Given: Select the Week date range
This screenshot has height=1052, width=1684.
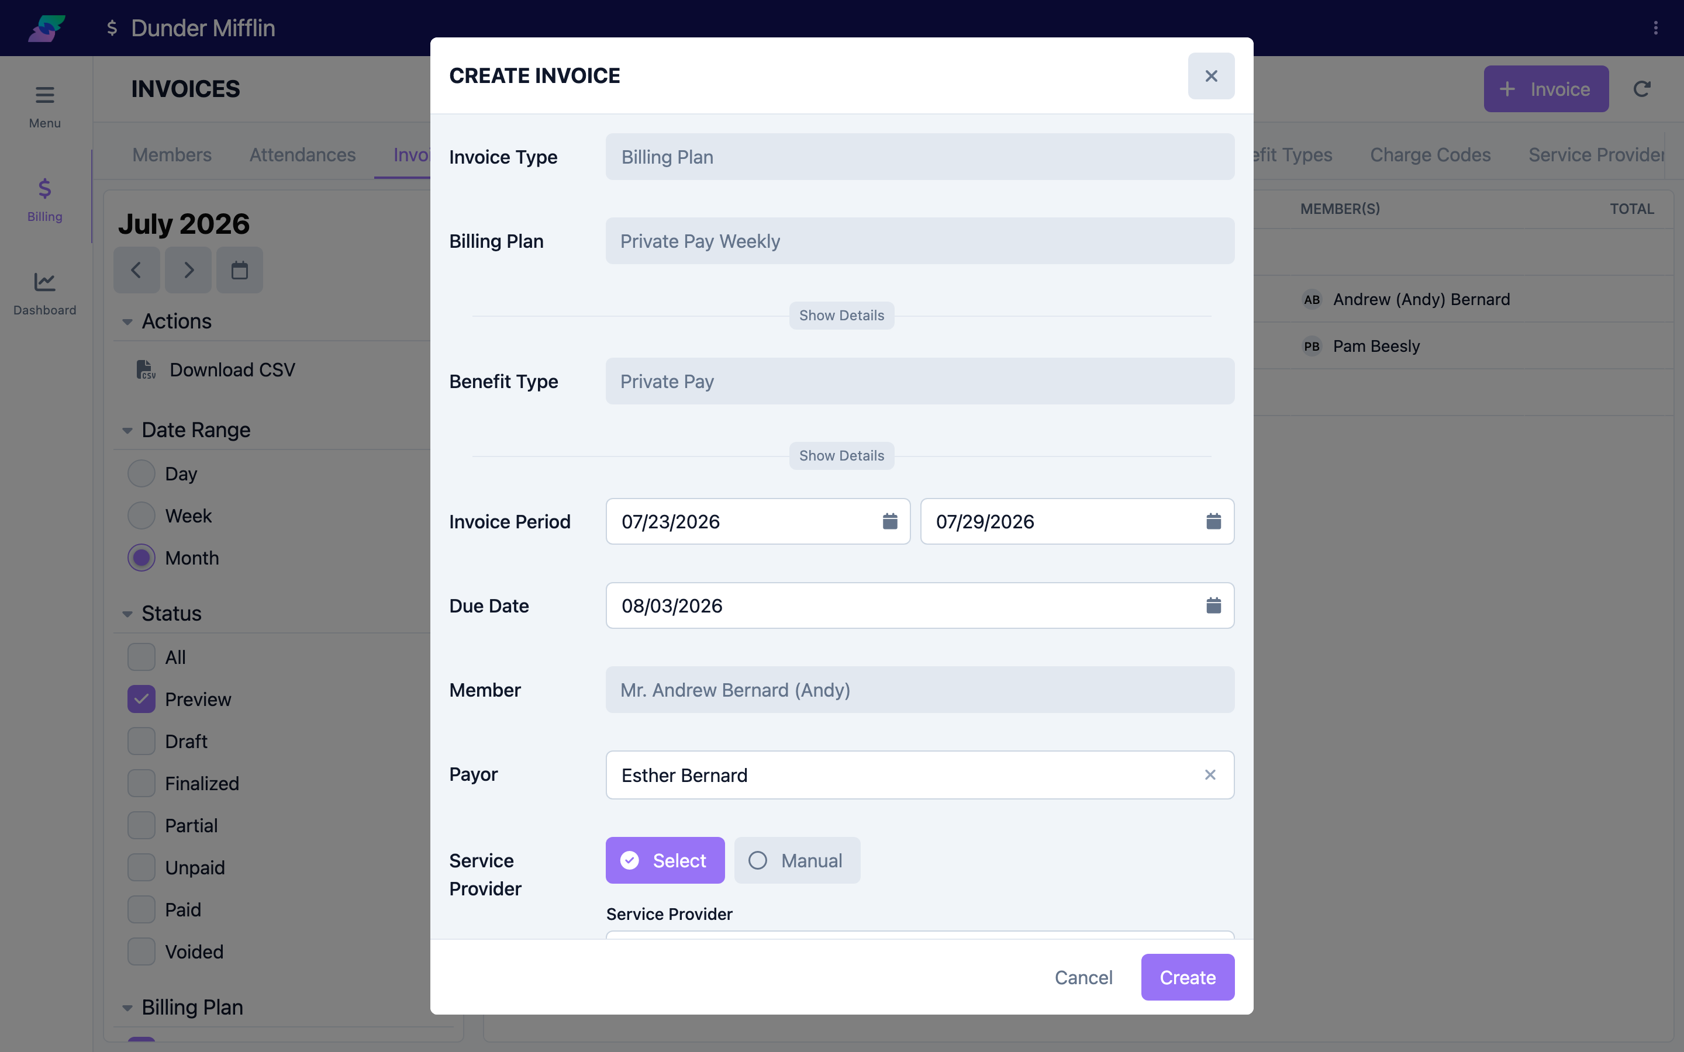Looking at the screenshot, I should pos(142,515).
